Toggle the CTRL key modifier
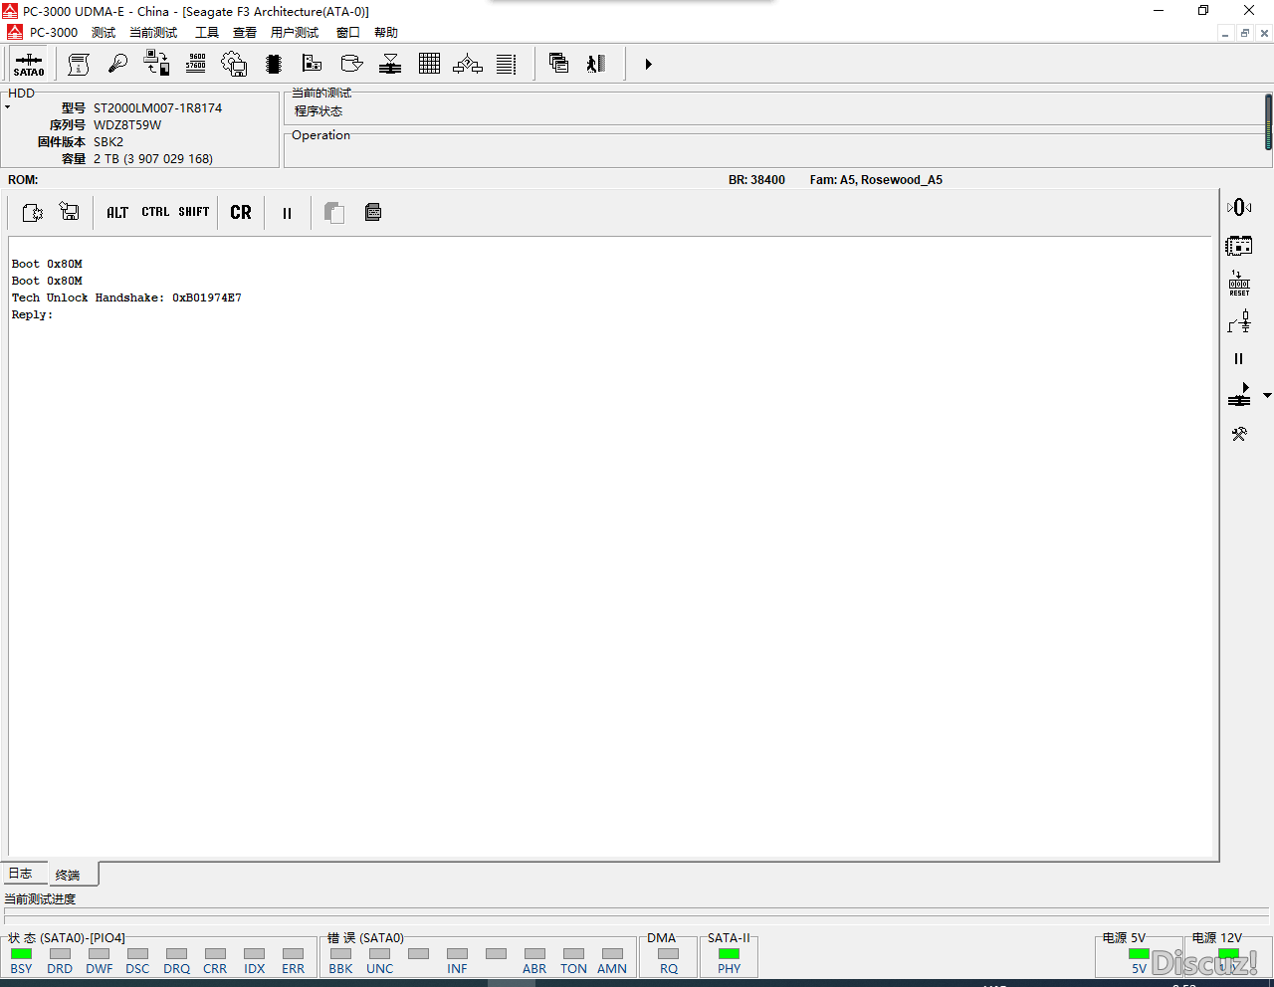 [155, 212]
